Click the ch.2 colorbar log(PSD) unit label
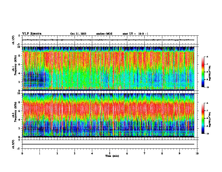 pyautogui.click(x=210, y=119)
